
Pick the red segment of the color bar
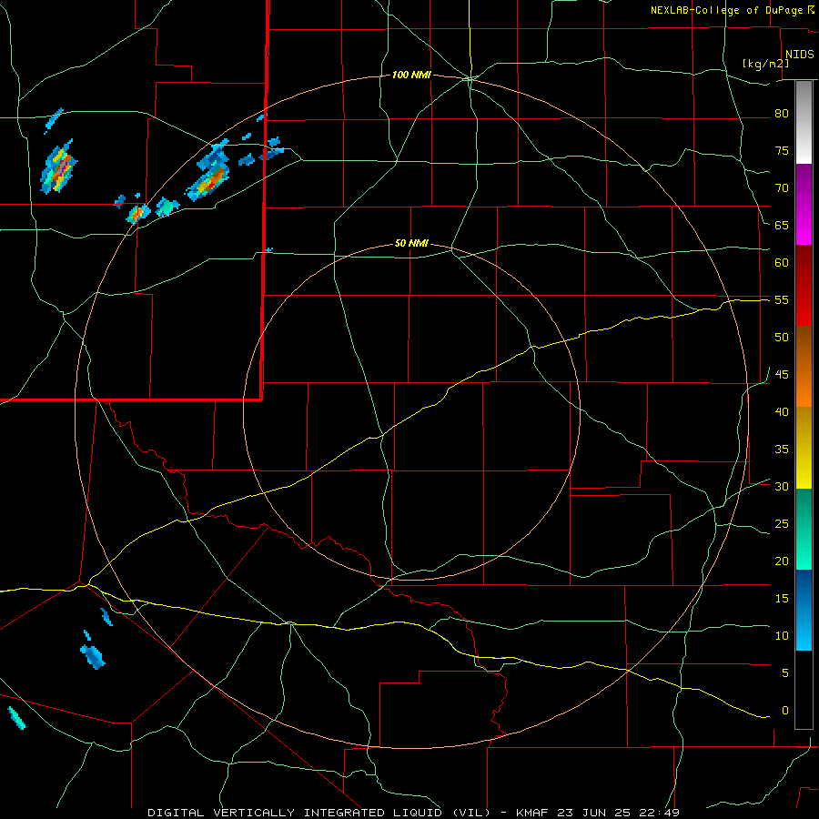point(804,286)
